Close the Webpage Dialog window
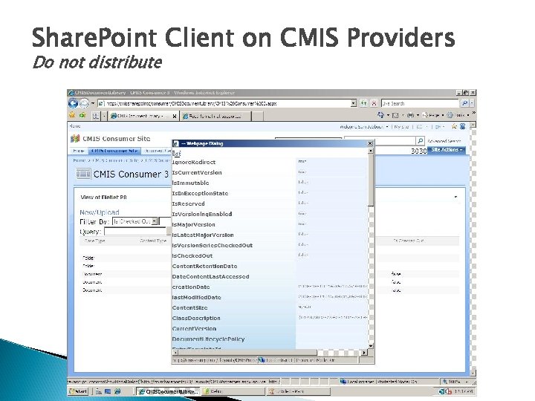The width and height of the screenshot is (535, 401). [370, 143]
